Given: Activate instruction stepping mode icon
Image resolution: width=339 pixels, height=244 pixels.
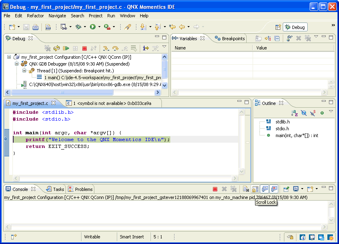Looking at the screenshot, I should pyautogui.click(x=145, y=48).
